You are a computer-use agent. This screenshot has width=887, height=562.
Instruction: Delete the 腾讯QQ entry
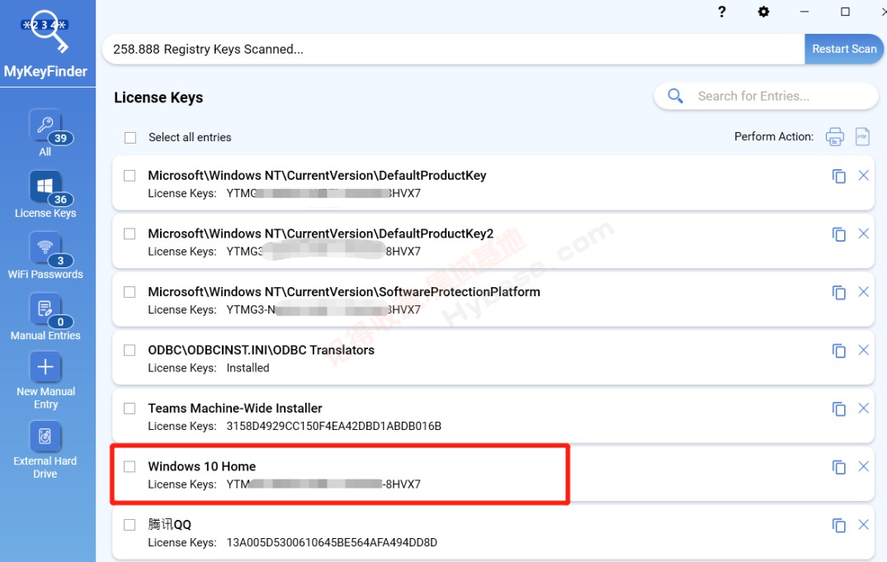tap(863, 525)
